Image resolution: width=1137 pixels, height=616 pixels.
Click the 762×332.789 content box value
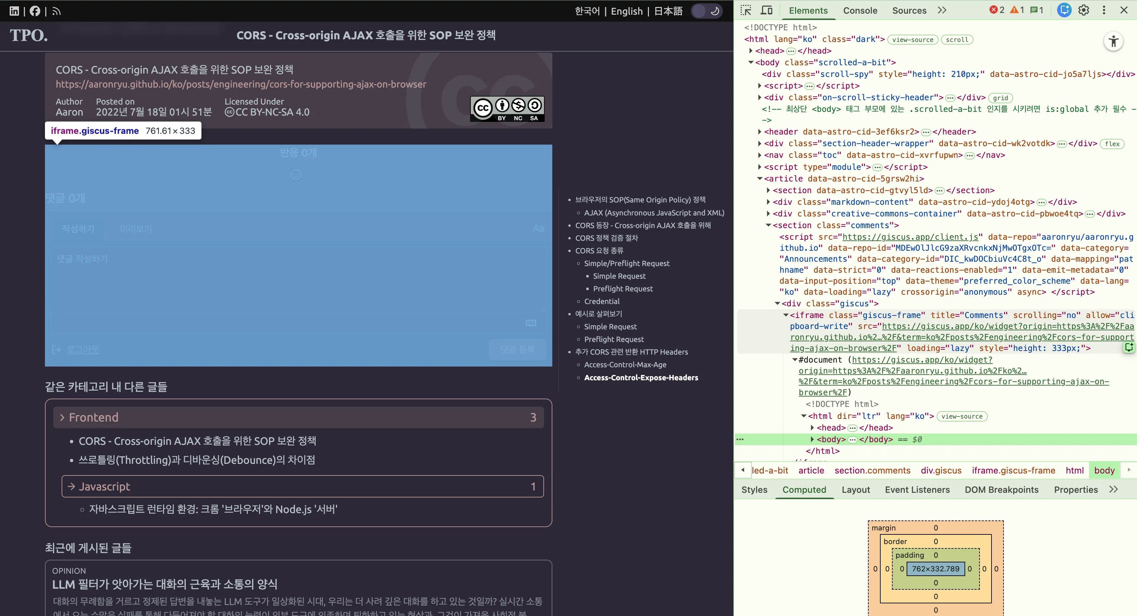tap(936, 569)
